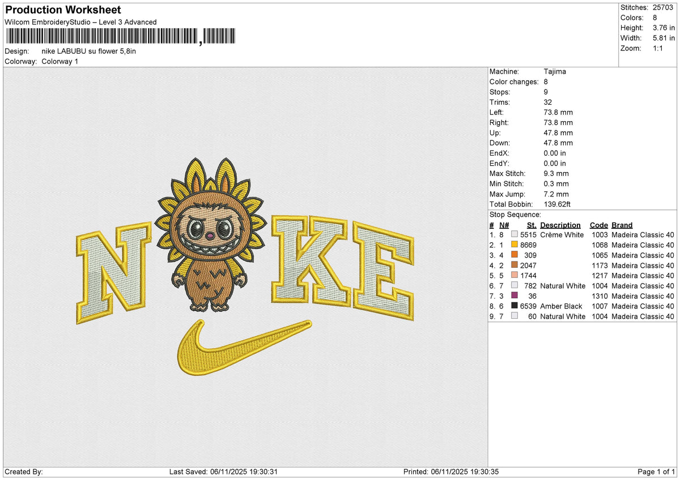Screen dimensions: 680x480
Task: Click the Stitches value 25703
Action: 664,7
